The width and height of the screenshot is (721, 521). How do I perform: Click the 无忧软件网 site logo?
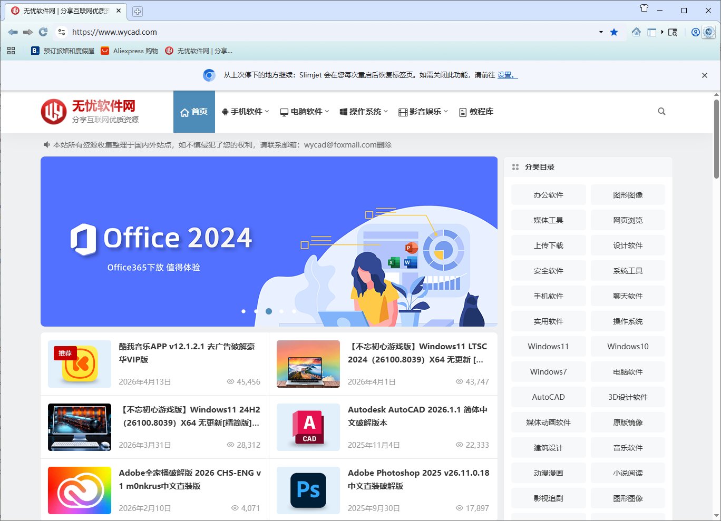click(x=89, y=111)
